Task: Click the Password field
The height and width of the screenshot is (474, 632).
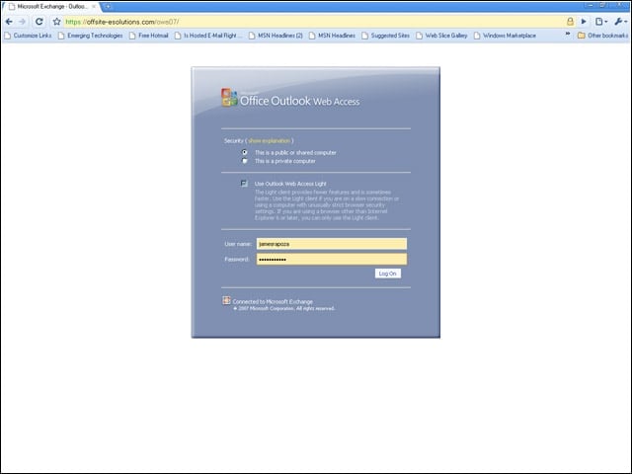Action: tap(332, 259)
